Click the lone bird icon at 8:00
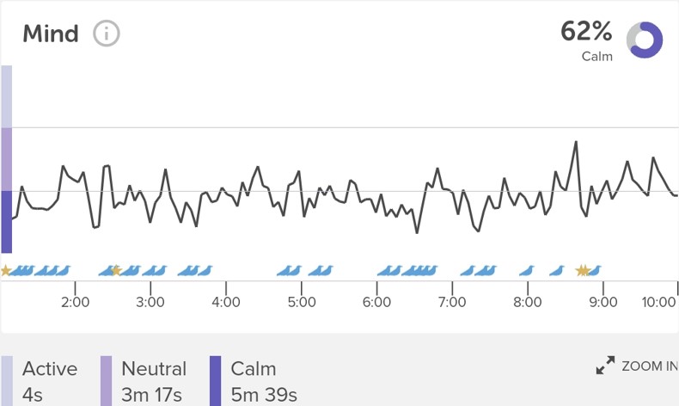 tap(527, 271)
